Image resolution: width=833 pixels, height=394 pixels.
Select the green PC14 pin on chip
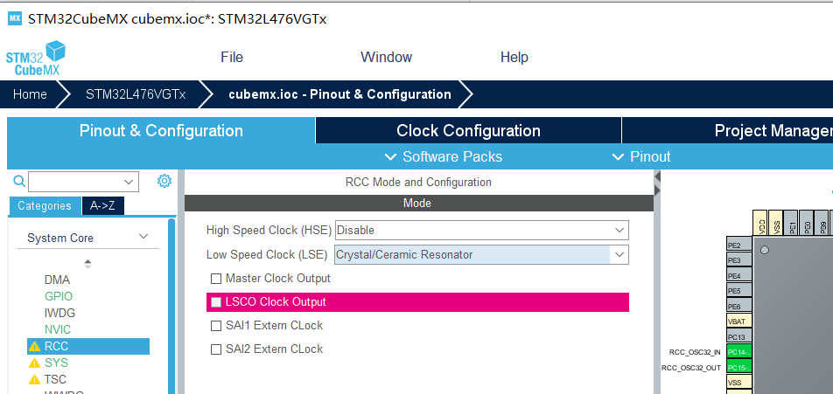(739, 351)
